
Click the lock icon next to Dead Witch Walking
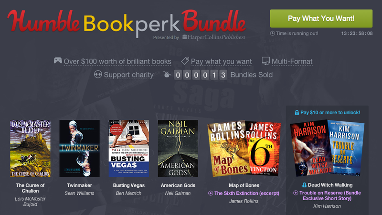pos(304,185)
